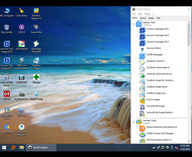Open the File menu
This screenshot has height=157, width=192.
click(134, 14)
